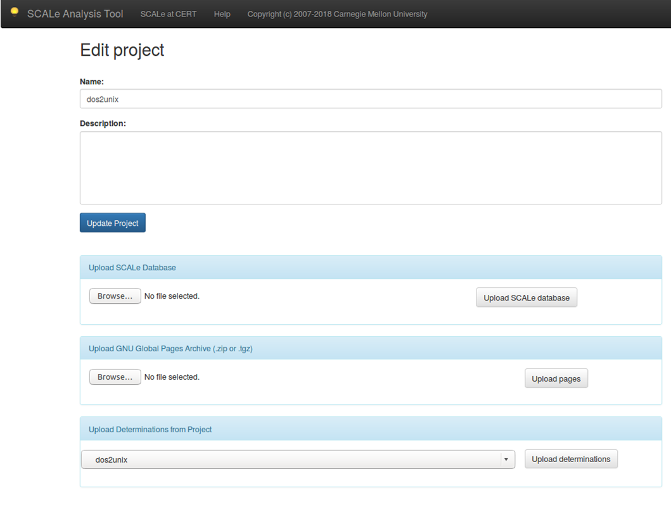Click the Carnegie Mellon University copyright text
Screen dimensions: 671x512
[337, 14]
